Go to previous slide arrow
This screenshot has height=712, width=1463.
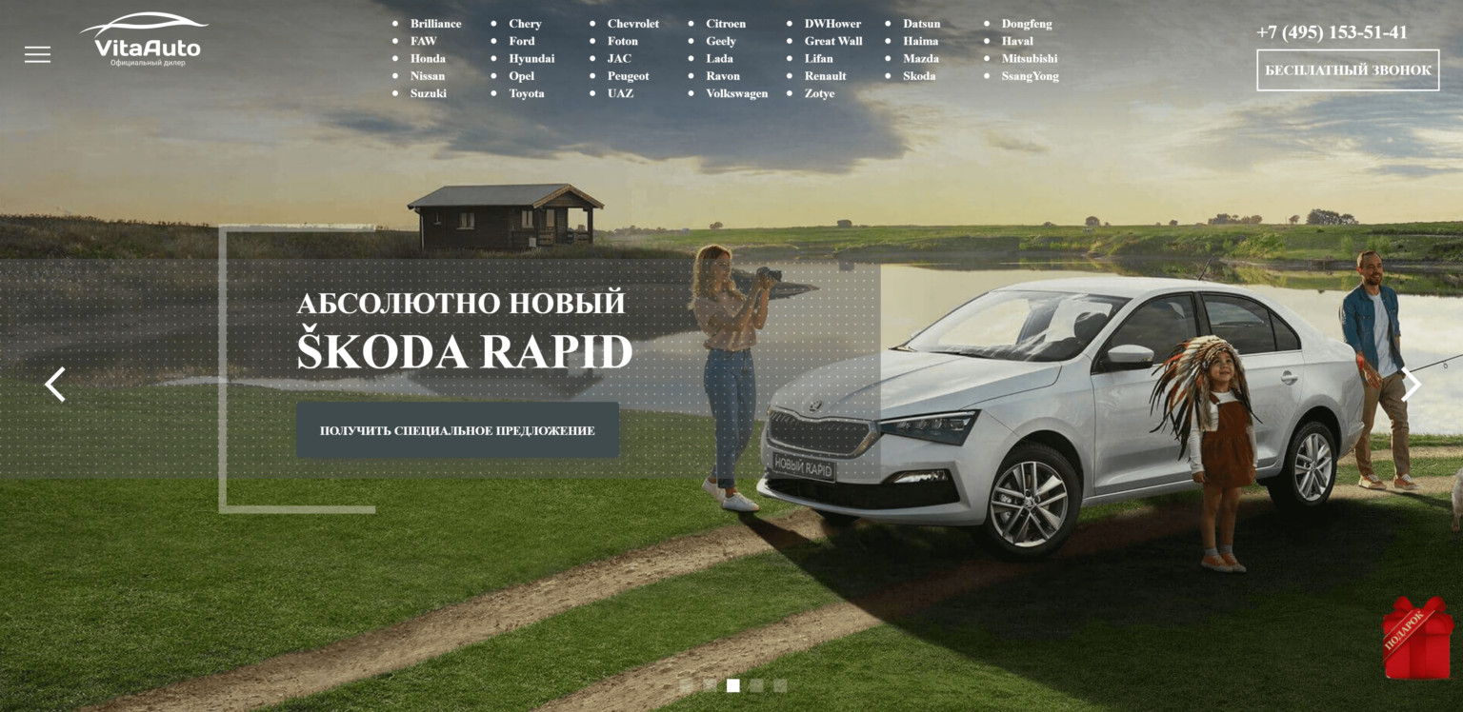point(55,385)
